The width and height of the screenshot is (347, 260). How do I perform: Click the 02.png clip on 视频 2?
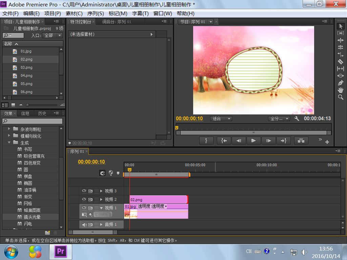click(x=159, y=199)
